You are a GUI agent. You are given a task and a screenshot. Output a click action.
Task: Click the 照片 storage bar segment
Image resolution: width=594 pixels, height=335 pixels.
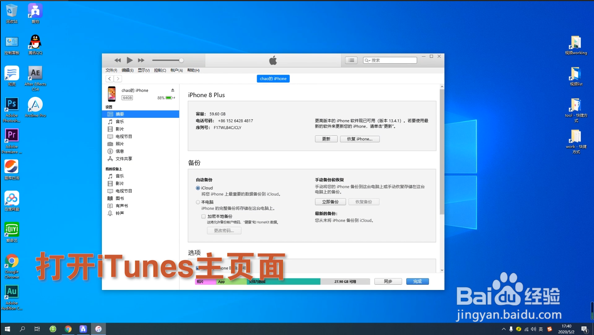pos(205,282)
